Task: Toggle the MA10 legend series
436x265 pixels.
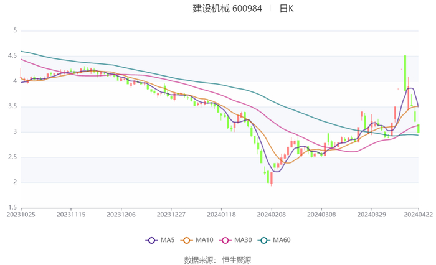Action: click(x=197, y=240)
